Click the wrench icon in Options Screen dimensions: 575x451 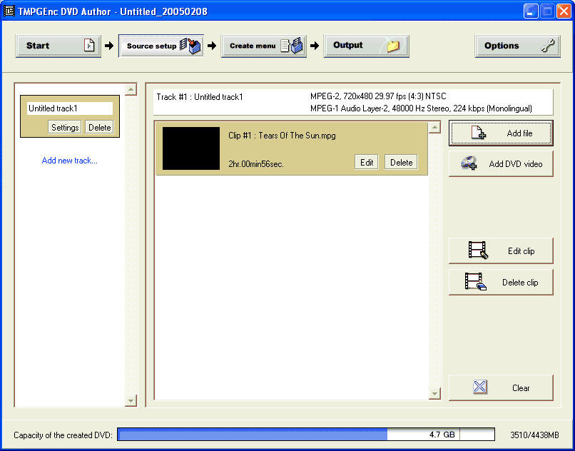[x=547, y=46]
